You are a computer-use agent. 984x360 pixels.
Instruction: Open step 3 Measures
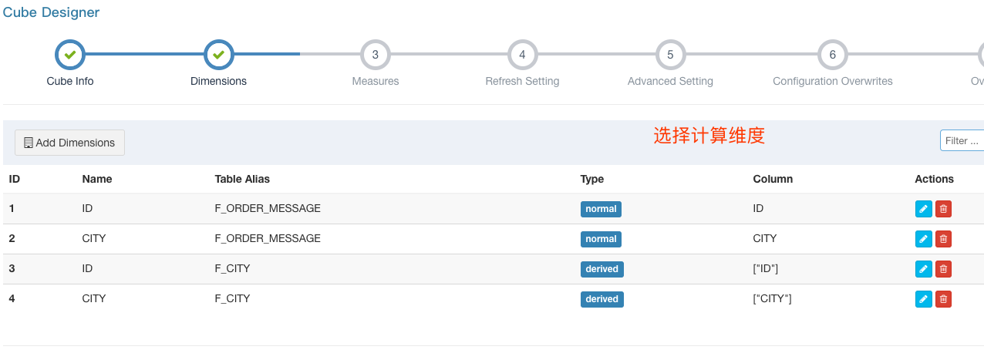pyautogui.click(x=376, y=55)
